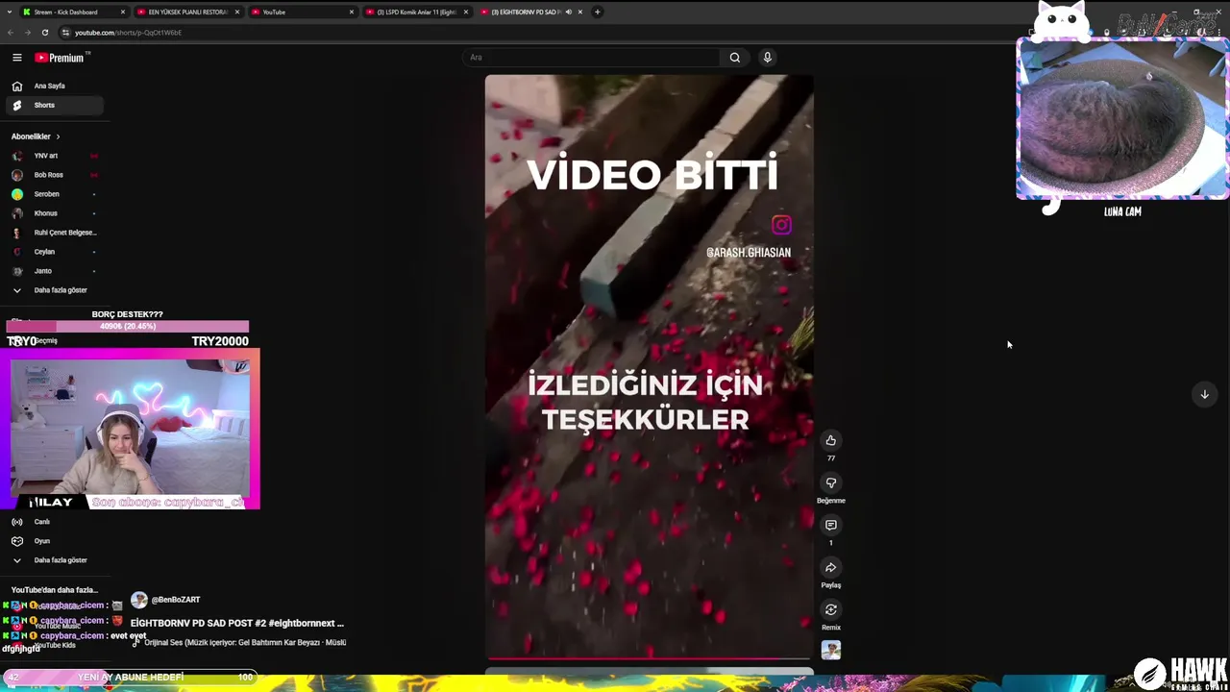The width and height of the screenshot is (1230, 692).
Task: Switch to LSPD Komik Anlar 11 tab
Action: (x=415, y=12)
